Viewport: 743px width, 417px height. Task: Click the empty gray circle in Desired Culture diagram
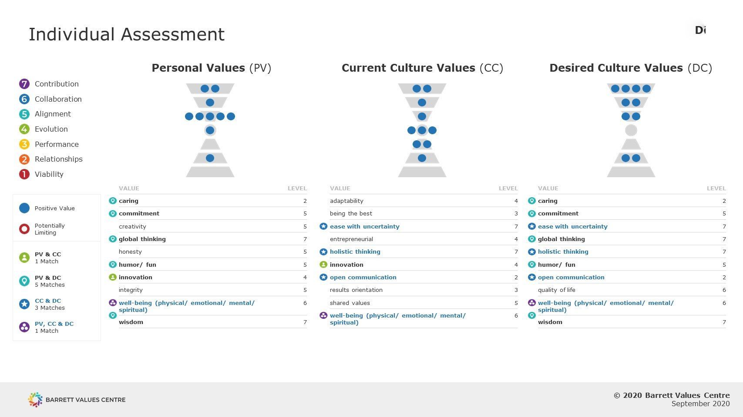point(631,130)
